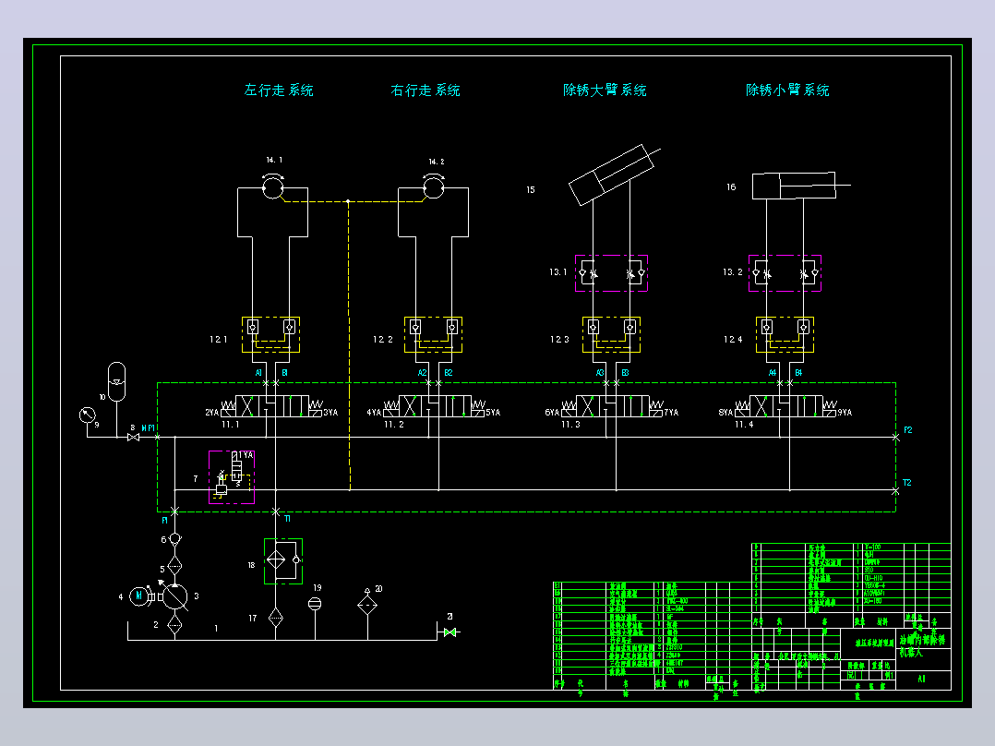The width and height of the screenshot is (995, 746).
Task: Click the cyan port label A3
Action: point(600,373)
